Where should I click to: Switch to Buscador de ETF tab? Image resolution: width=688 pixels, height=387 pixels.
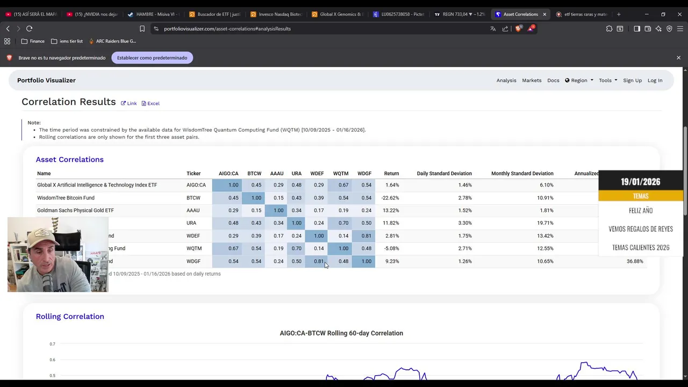214,15
